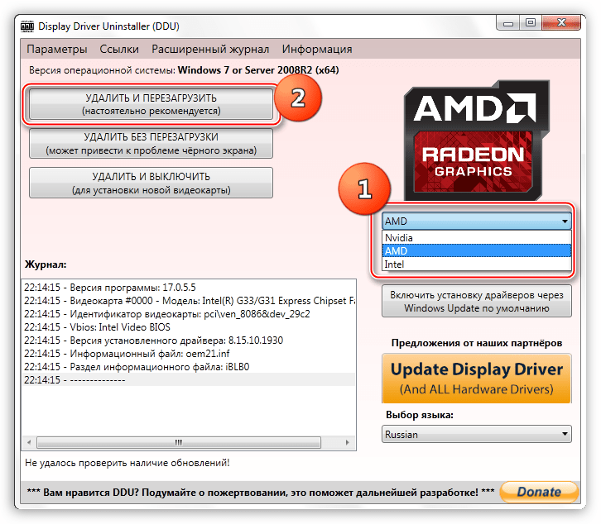Select log line 'Информационный файл: oem21.inf'

[189, 354]
